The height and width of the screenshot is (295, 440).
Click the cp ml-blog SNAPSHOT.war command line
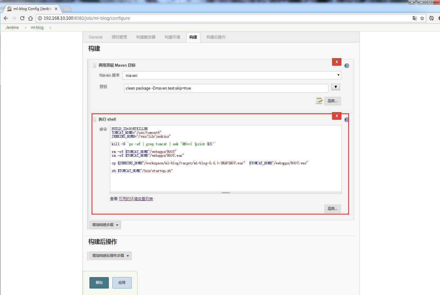[x=210, y=163]
